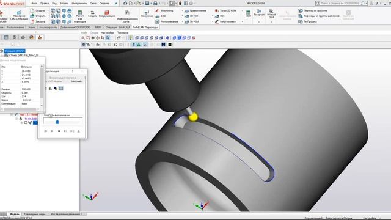Click the Визуализация ribbon button

coord(107,14)
